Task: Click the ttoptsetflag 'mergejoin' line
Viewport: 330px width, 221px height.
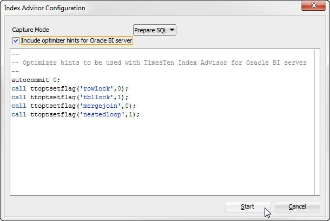Action: [74, 106]
